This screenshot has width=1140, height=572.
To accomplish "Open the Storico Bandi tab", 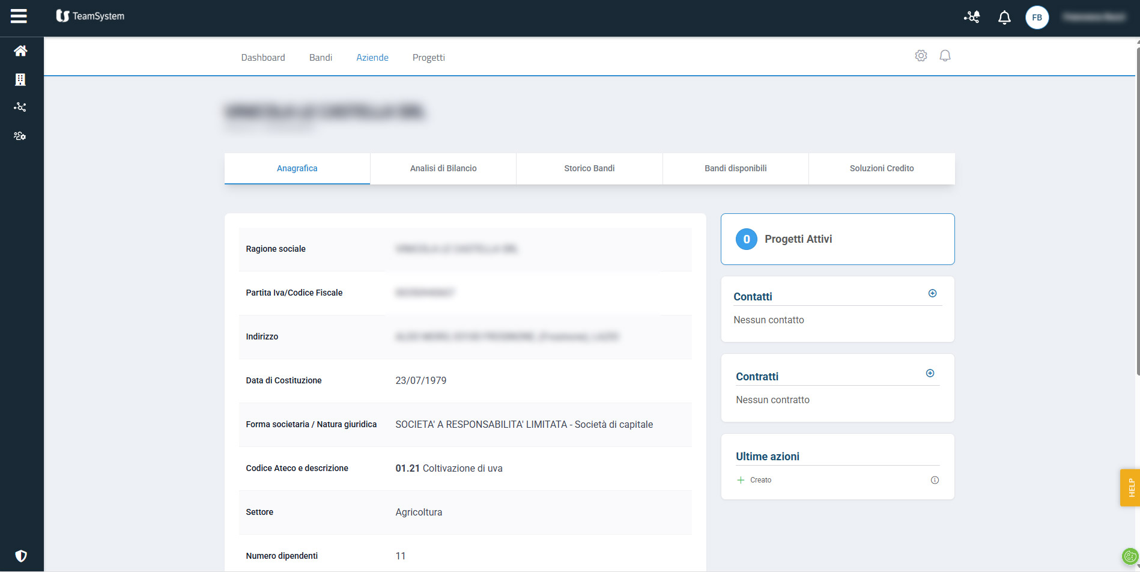I will 589,168.
